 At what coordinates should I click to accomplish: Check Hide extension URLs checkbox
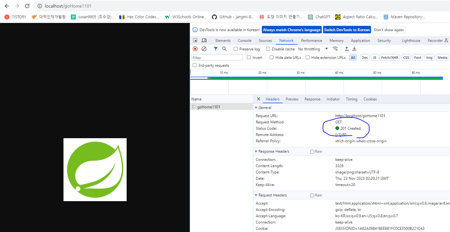308,57
